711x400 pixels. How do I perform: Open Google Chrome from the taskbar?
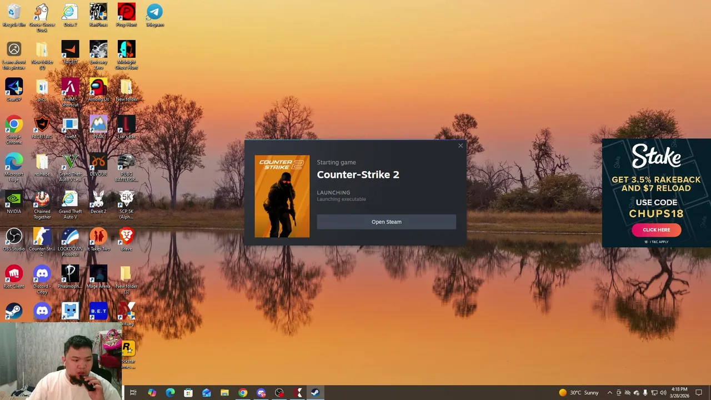243,393
